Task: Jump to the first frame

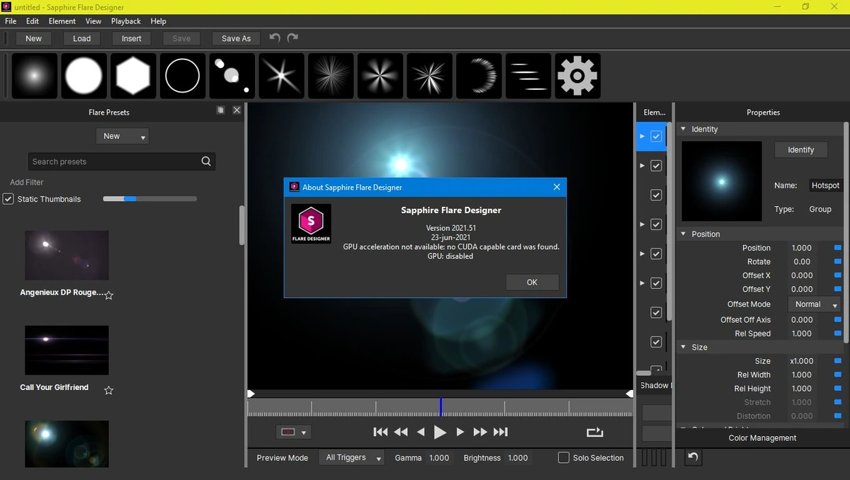Action: coord(380,432)
